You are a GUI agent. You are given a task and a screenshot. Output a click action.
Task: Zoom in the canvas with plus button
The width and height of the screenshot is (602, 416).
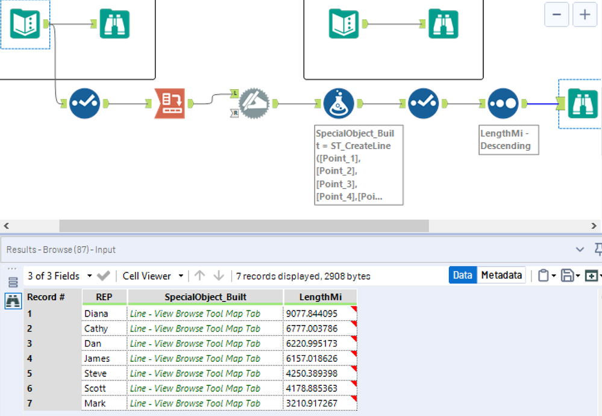tap(585, 14)
